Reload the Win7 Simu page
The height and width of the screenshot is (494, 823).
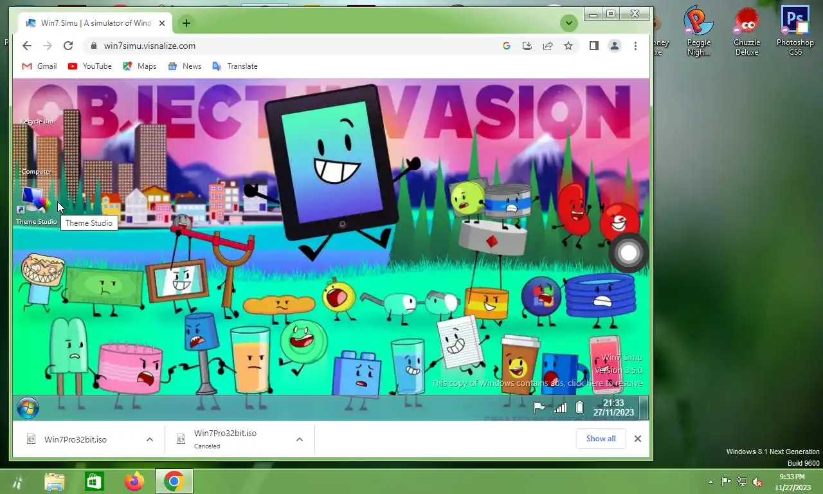point(68,46)
